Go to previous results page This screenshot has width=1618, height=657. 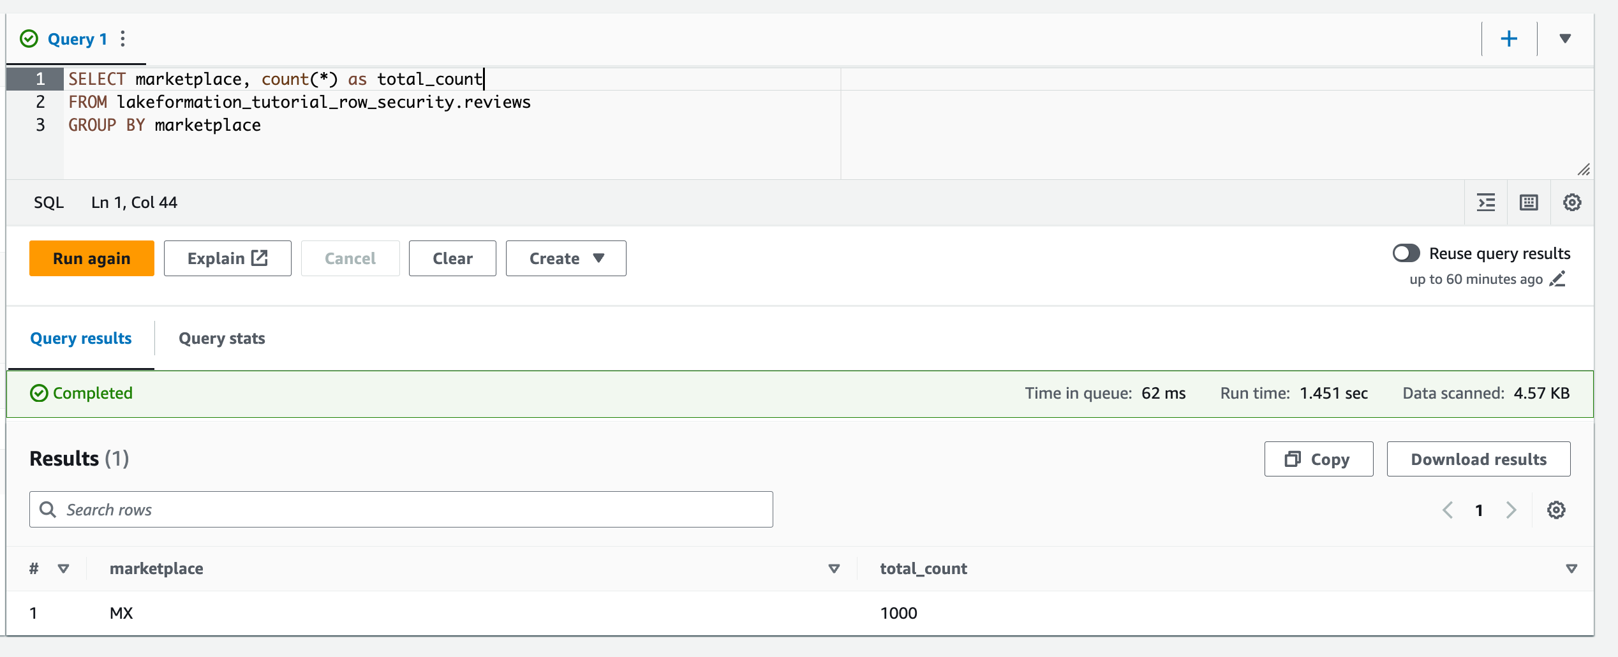1448,510
